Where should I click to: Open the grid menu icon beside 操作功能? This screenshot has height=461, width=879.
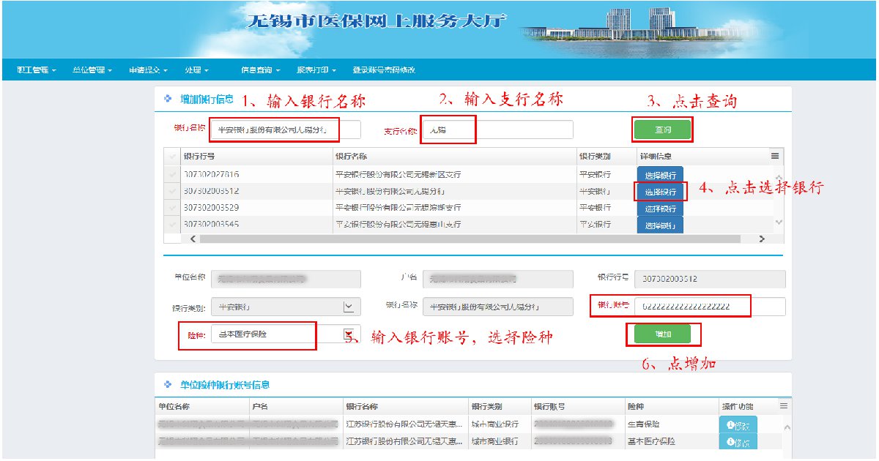tap(783, 406)
